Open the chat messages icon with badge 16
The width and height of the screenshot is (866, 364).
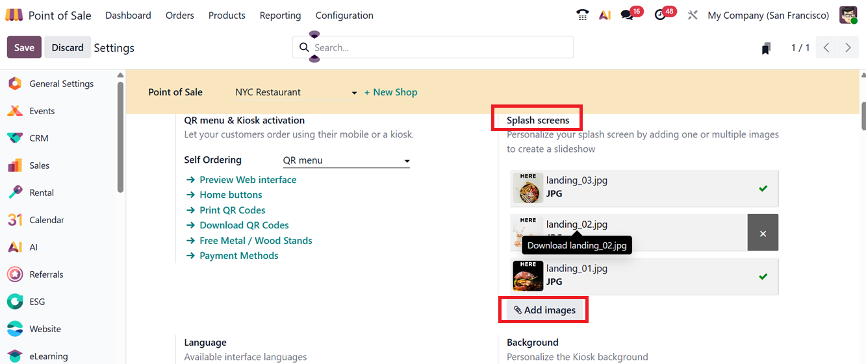click(627, 15)
